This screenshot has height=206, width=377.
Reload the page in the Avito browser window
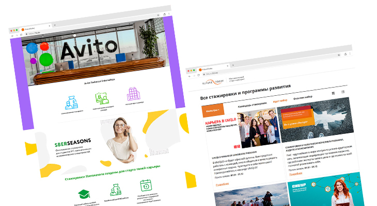pyautogui.click(x=21, y=35)
